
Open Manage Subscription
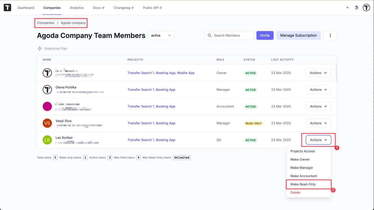(298, 35)
